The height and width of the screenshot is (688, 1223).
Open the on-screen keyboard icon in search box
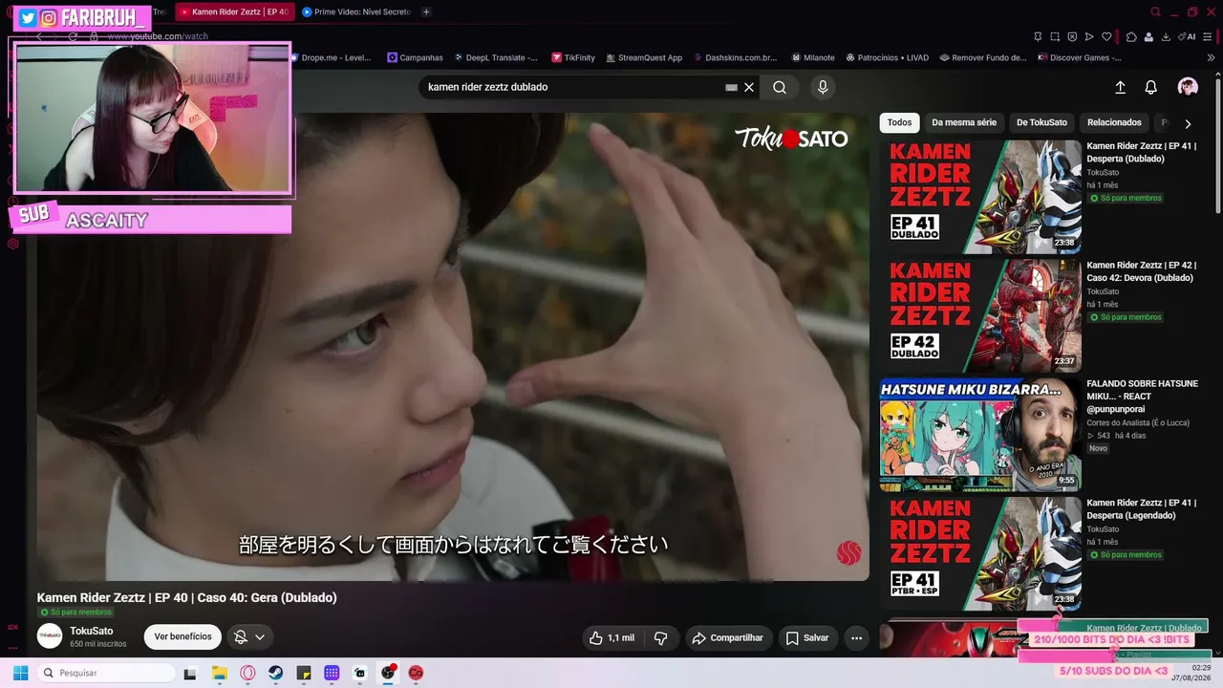point(732,87)
